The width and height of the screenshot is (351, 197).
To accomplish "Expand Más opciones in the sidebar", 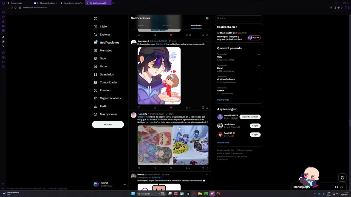I will coord(106,114).
